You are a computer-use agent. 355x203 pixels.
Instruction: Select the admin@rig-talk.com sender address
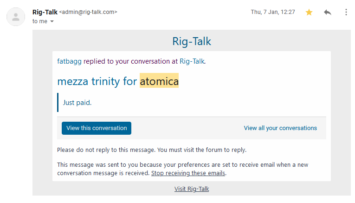[x=88, y=13]
